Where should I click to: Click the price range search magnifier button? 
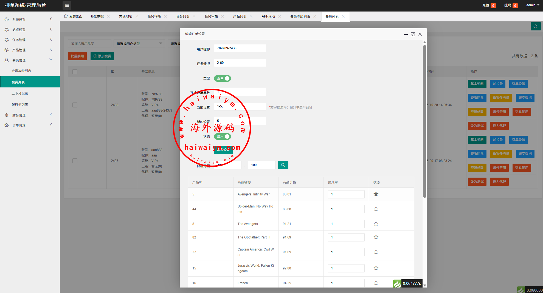tap(283, 165)
